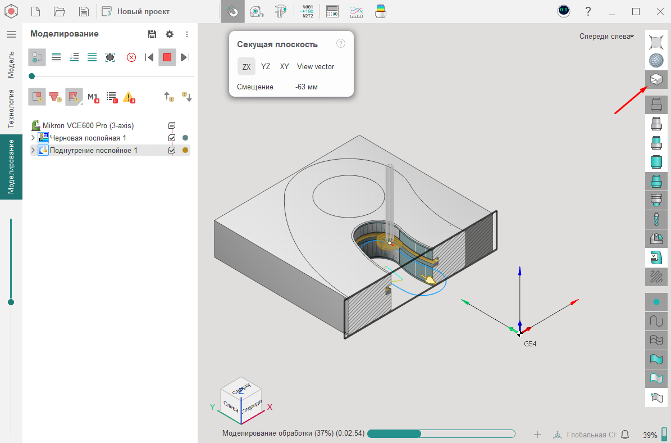
Task: Click the drill bit tool visibility icon
Action: [656, 219]
